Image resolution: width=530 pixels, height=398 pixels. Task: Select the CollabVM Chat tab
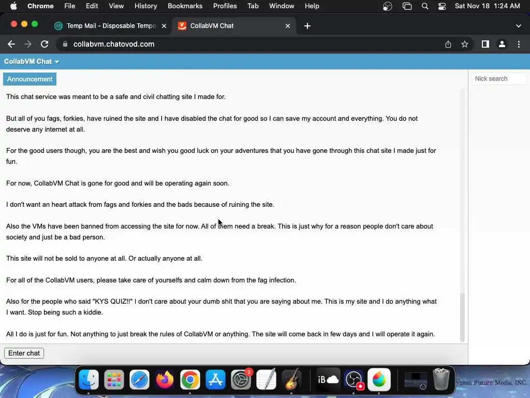(x=234, y=26)
